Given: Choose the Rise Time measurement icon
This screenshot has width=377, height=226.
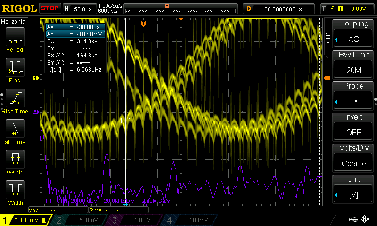Looking at the screenshot, I should coord(15,100).
